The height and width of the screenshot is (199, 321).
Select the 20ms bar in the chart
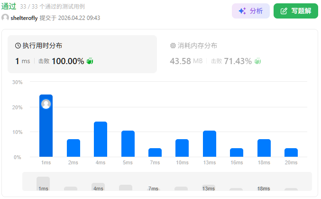pyautogui.click(x=291, y=152)
